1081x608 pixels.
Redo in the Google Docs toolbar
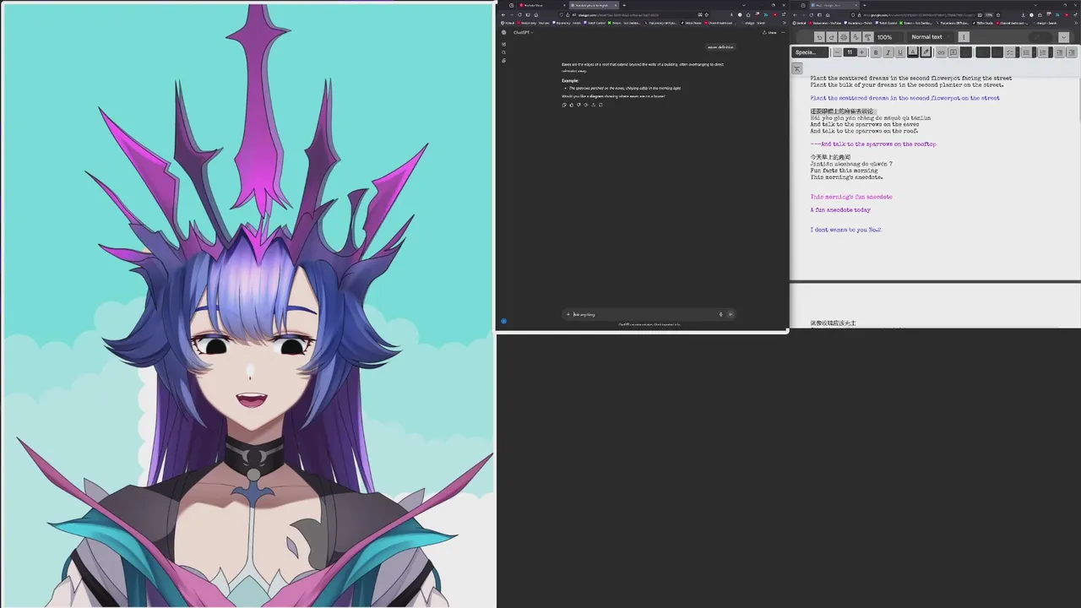tap(831, 37)
